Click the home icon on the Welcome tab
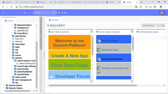168x94 pixels. coord(50,20)
